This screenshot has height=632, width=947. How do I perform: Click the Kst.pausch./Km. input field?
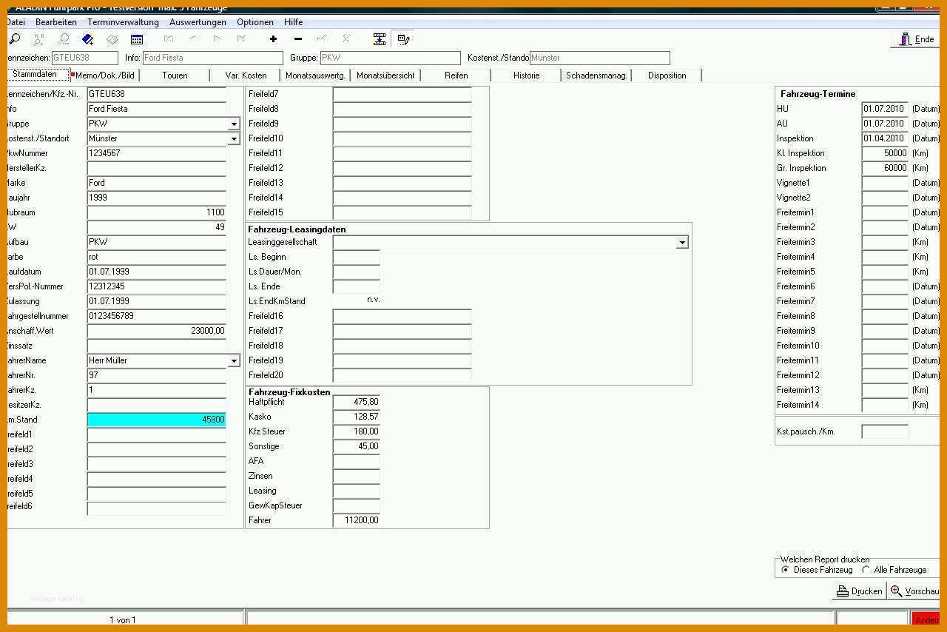point(885,431)
